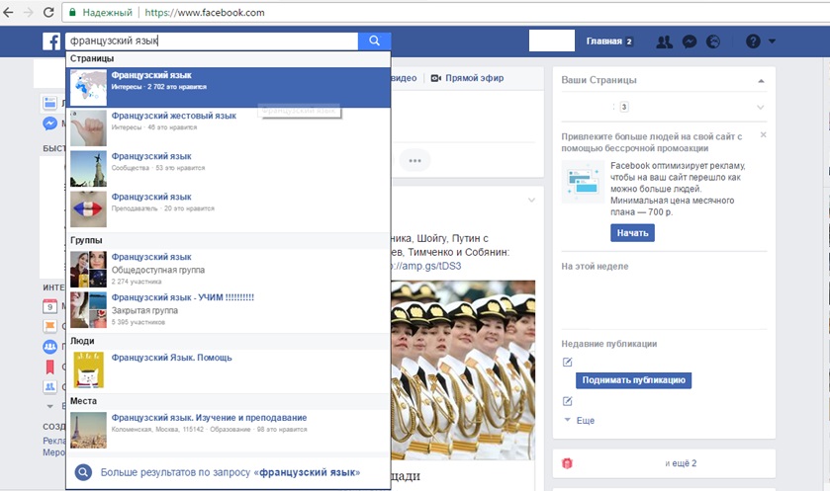Open place Изучение и преподавание result

pyautogui.click(x=229, y=430)
